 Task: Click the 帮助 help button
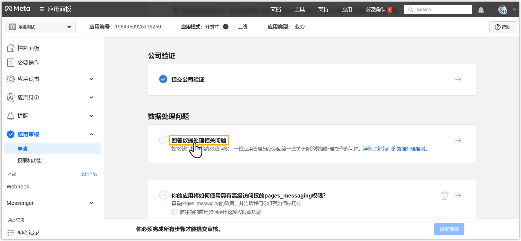[502, 27]
